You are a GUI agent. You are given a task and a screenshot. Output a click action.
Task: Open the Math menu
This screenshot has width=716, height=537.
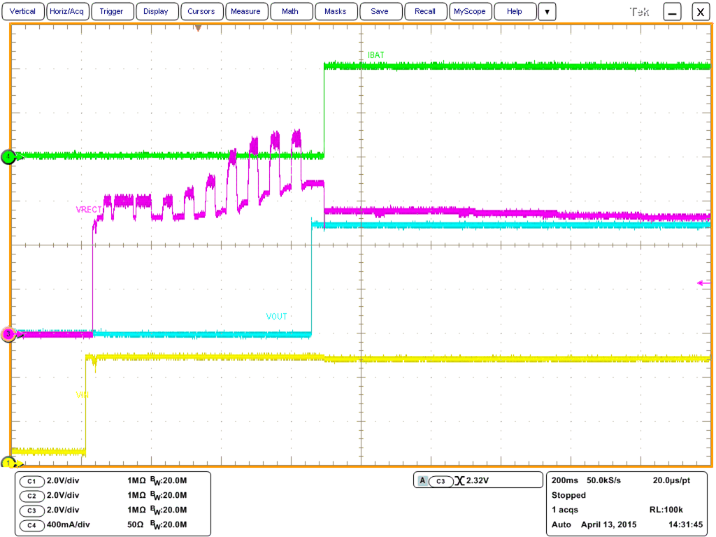(291, 11)
